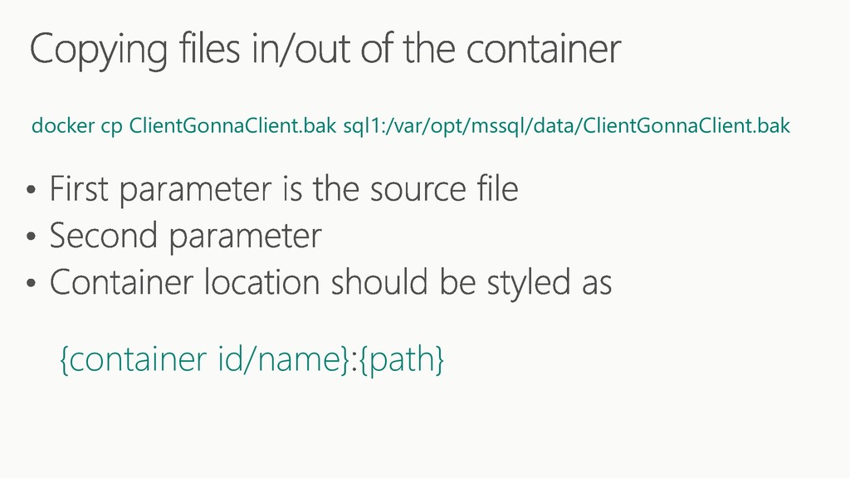The height and width of the screenshot is (478, 850).
Task: Select the first ClientGonnaClient.bak source filename
Action: tap(232, 126)
